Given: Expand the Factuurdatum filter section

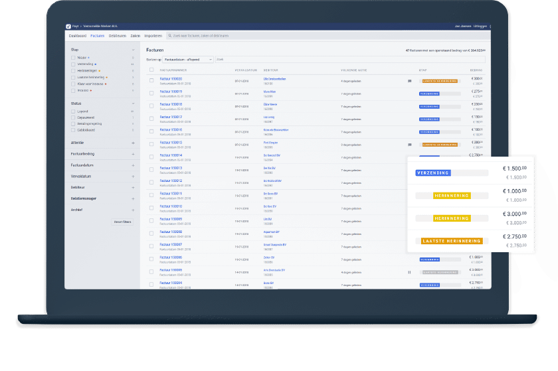Looking at the screenshot, I should coord(133,165).
